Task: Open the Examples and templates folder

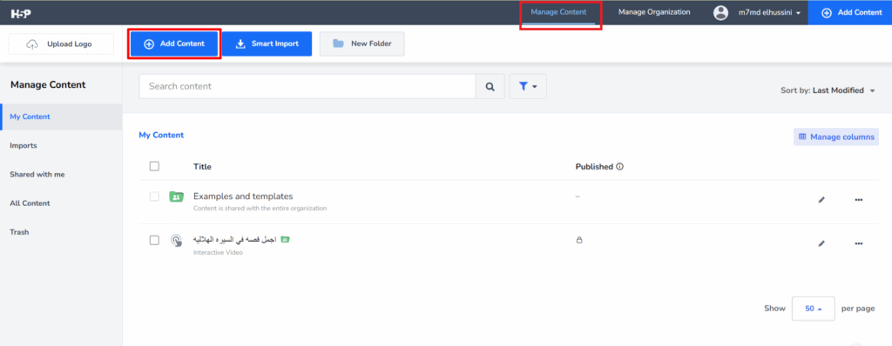Action: click(243, 196)
